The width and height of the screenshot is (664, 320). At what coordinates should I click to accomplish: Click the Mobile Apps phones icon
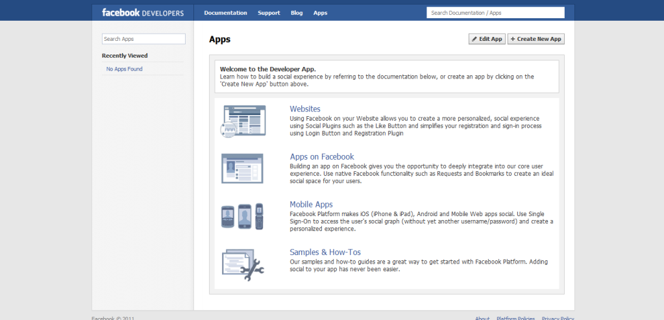pyautogui.click(x=242, y=216)
